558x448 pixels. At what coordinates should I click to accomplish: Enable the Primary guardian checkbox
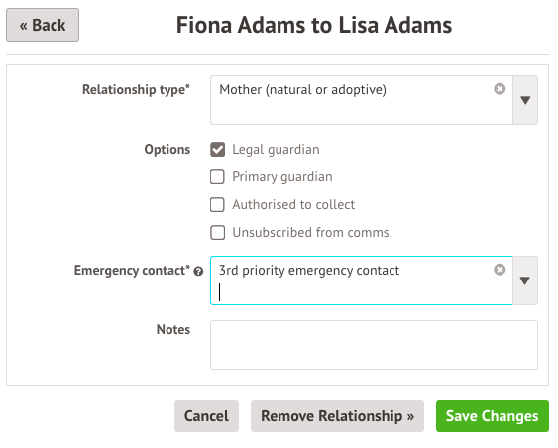tap(217, 176)
